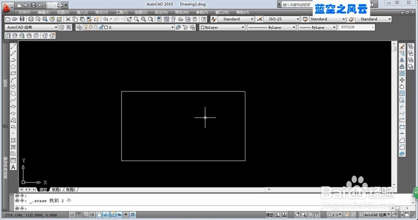Click the vertical scrollbar up arrow
This screenshot has height=220, width=418.
point(394,43)
